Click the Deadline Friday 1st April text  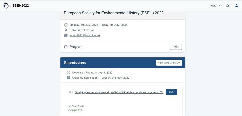click(92, 73)
